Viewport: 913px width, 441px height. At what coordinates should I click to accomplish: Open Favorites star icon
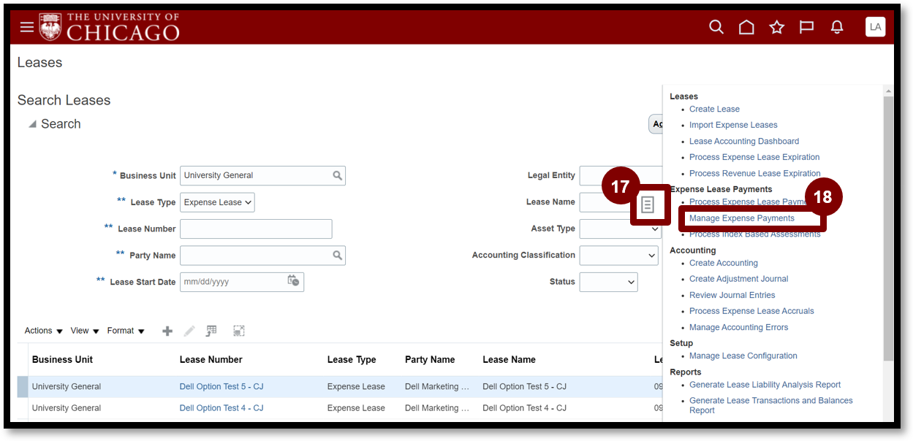click(776, 27)
